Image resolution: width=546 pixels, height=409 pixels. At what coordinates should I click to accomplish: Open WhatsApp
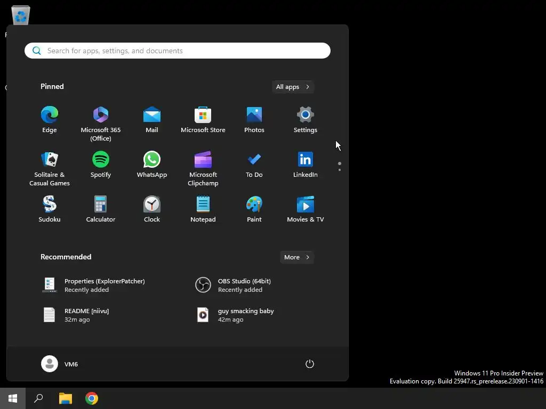pyautogui.click(x=152, y=165)
